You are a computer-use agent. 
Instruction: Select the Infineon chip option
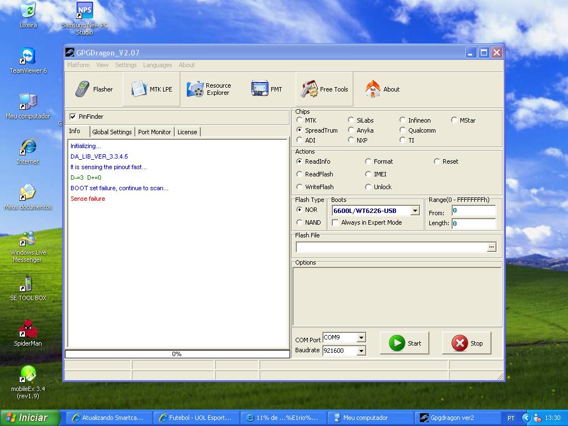(x=402, y=120)
